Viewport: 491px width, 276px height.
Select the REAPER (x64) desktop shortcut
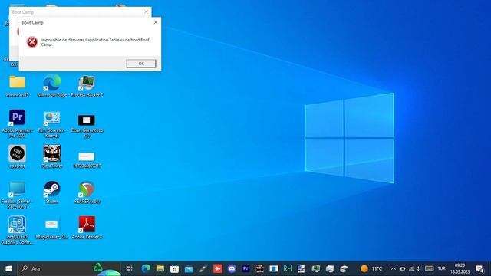point(87,192)
